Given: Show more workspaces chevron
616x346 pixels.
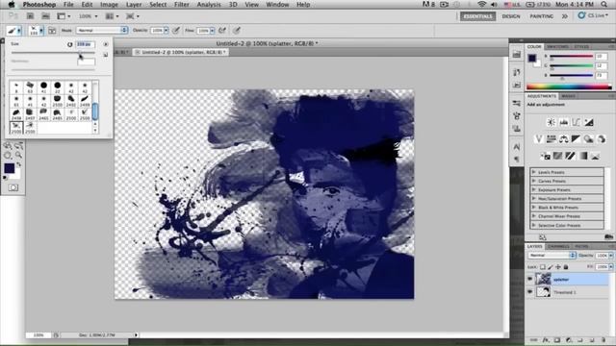Looking at the screenshot, I should tap(565, 16).
